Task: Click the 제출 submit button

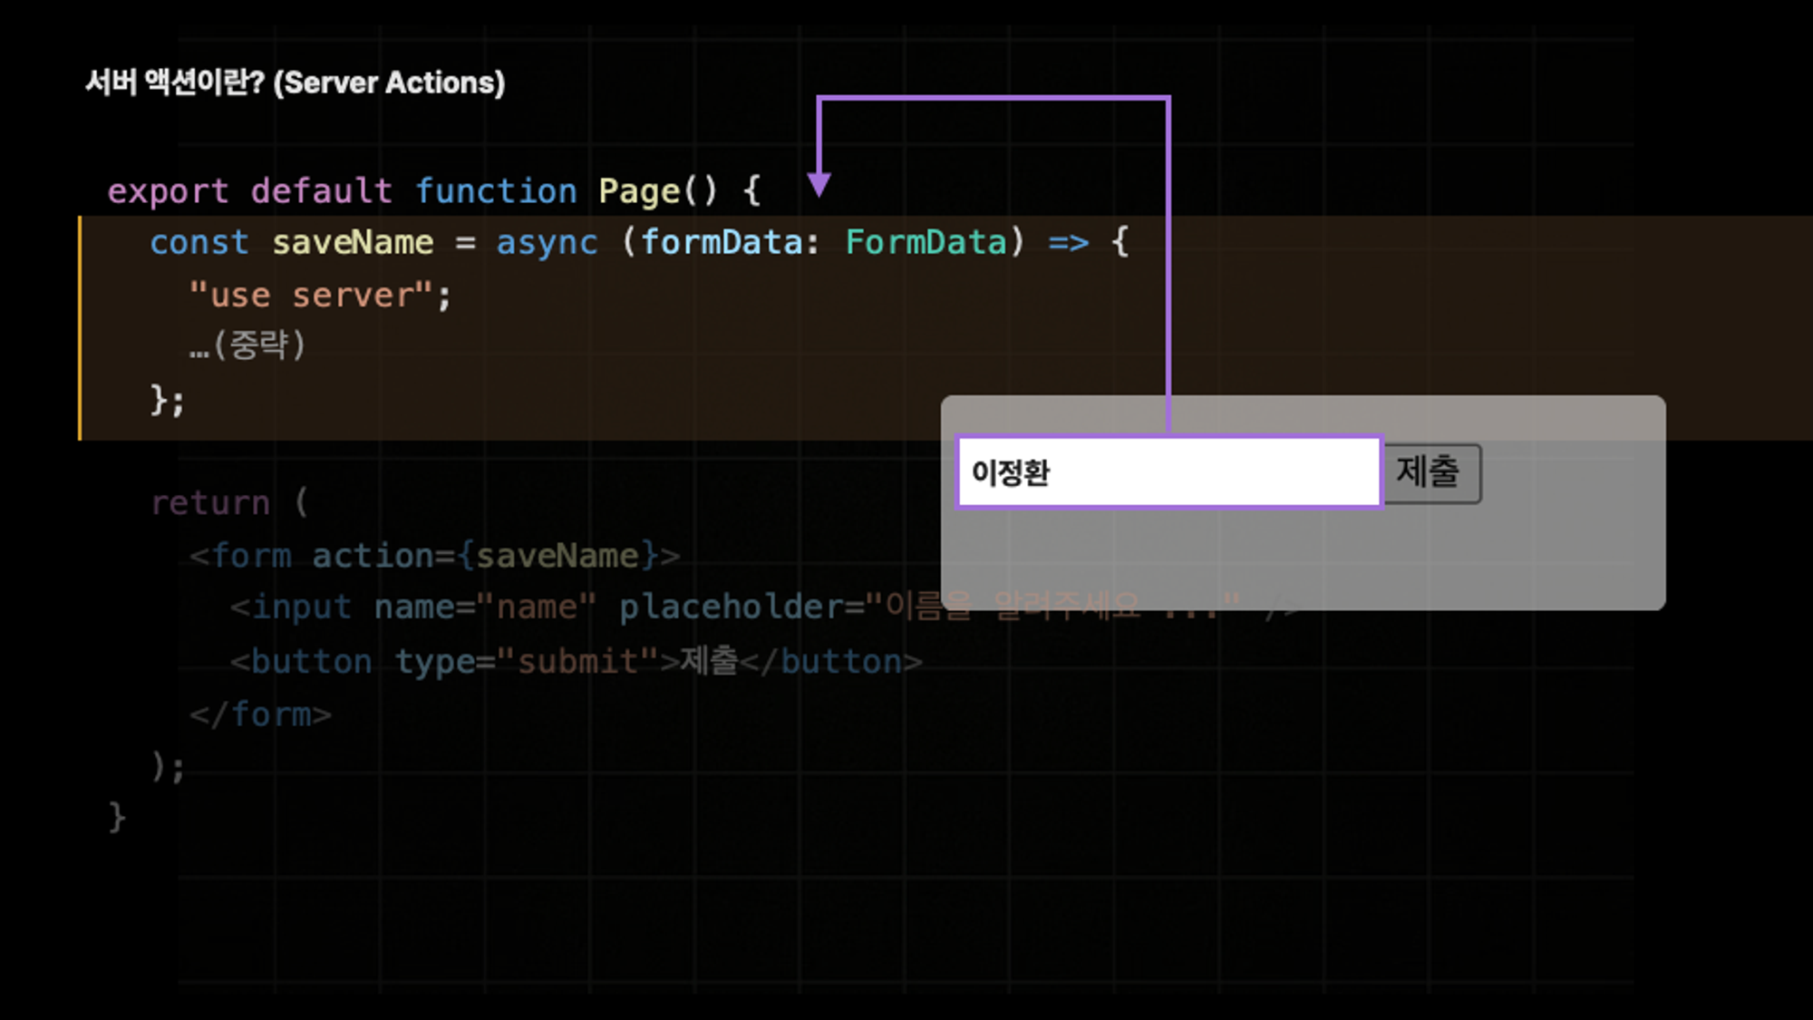Action: (x=1431, y=472)
